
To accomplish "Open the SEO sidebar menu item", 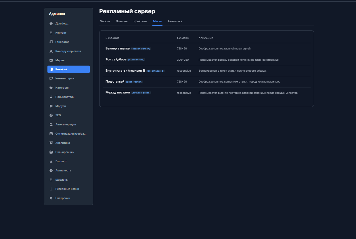I will [58, 115].
